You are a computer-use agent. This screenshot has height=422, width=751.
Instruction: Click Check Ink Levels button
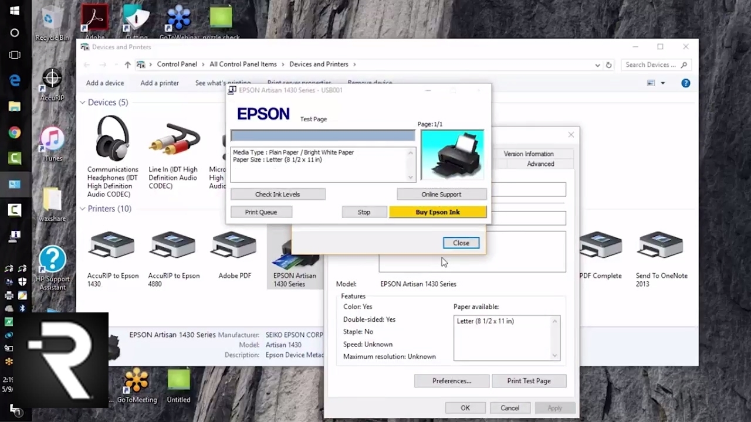[278, 195]
